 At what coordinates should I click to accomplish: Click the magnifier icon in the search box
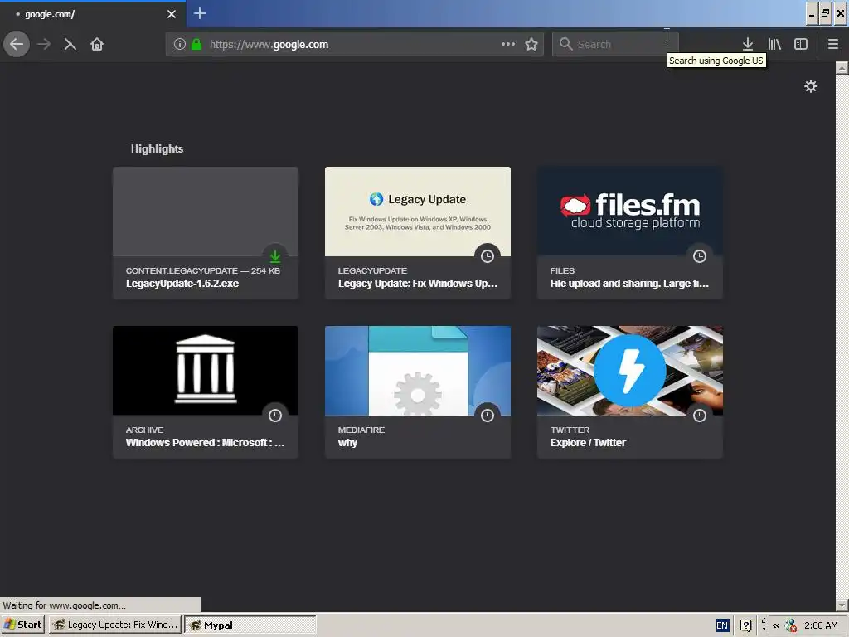[565, 44]
